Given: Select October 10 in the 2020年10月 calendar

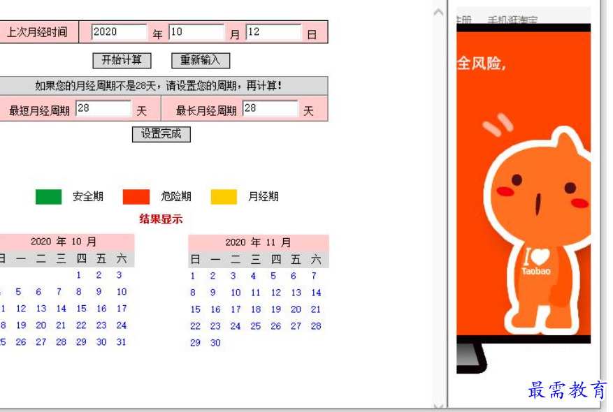Looking at the screenshot, I should (122, 292).
